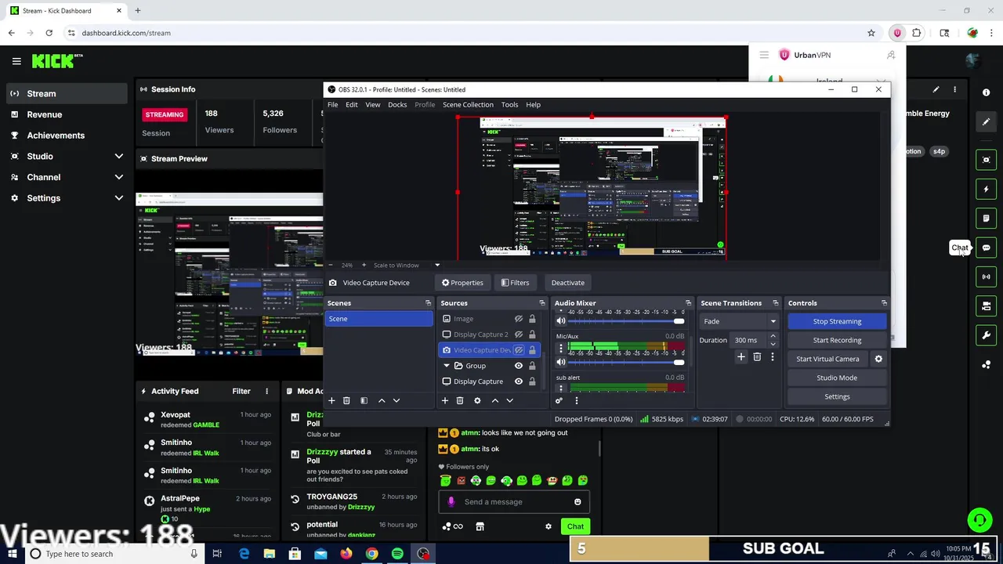Open OBS Docks menu

(397, 104)
